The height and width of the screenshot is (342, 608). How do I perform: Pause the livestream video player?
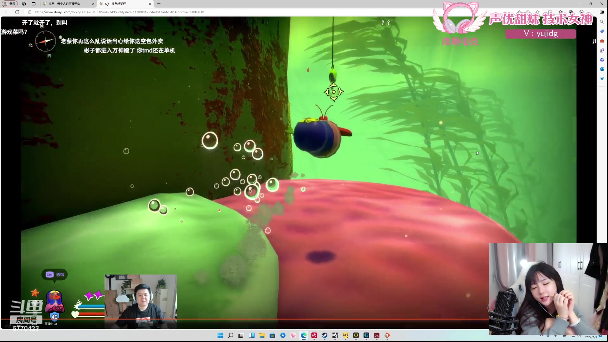click(8, 324)
